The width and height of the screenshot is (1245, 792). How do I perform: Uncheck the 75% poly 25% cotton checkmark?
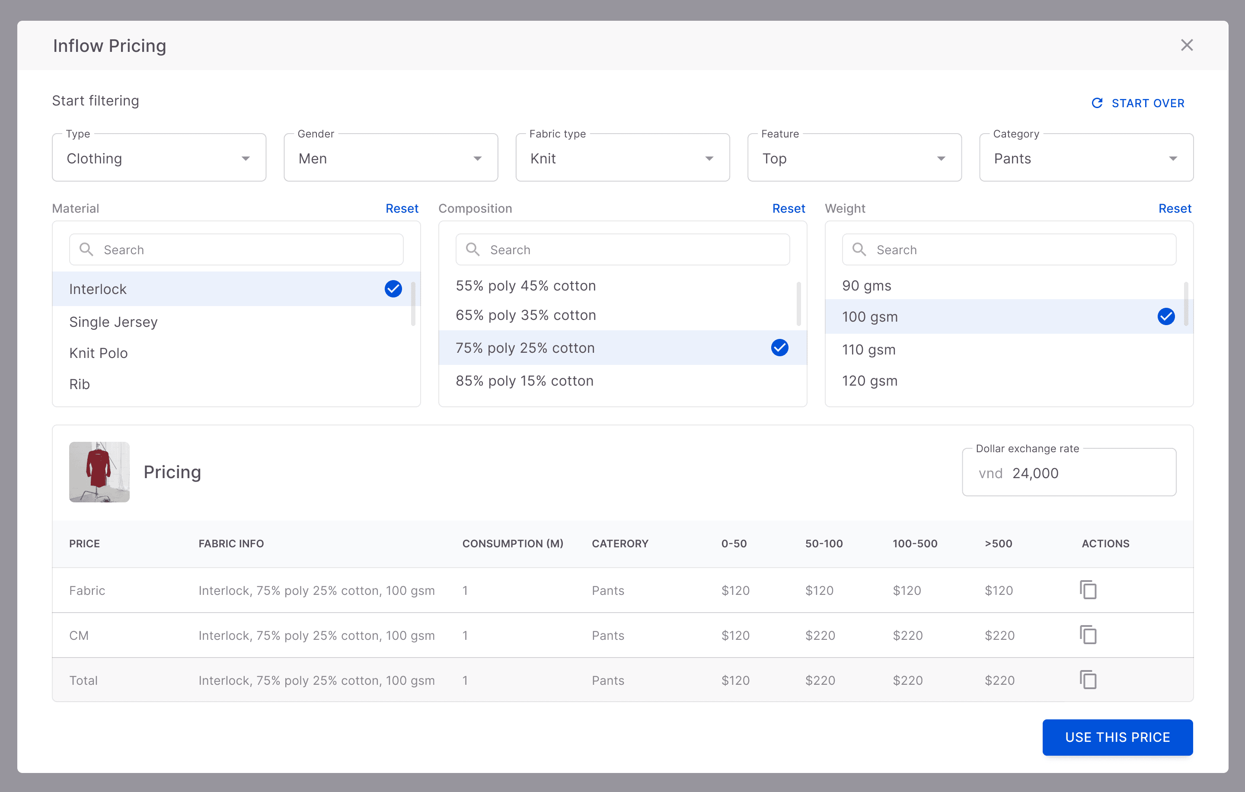coord(779,348)
